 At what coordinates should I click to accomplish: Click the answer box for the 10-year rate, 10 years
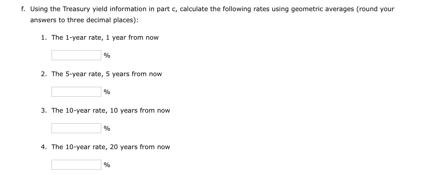coord(76,128)
